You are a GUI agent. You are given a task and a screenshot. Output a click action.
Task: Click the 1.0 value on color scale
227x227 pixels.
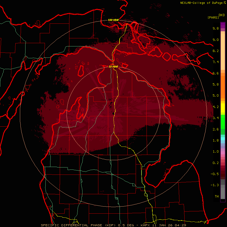pos(216,151)
